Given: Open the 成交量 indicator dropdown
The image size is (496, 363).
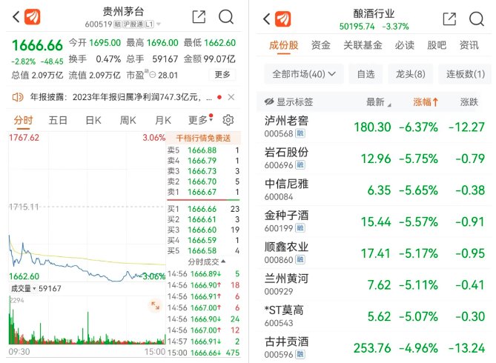Looking at the screenshot, I should tap(24, 288).
